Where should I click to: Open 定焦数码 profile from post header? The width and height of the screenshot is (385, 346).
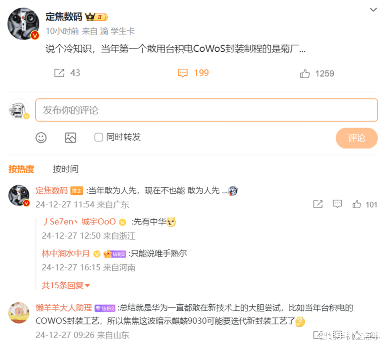(x=64, y=17)
